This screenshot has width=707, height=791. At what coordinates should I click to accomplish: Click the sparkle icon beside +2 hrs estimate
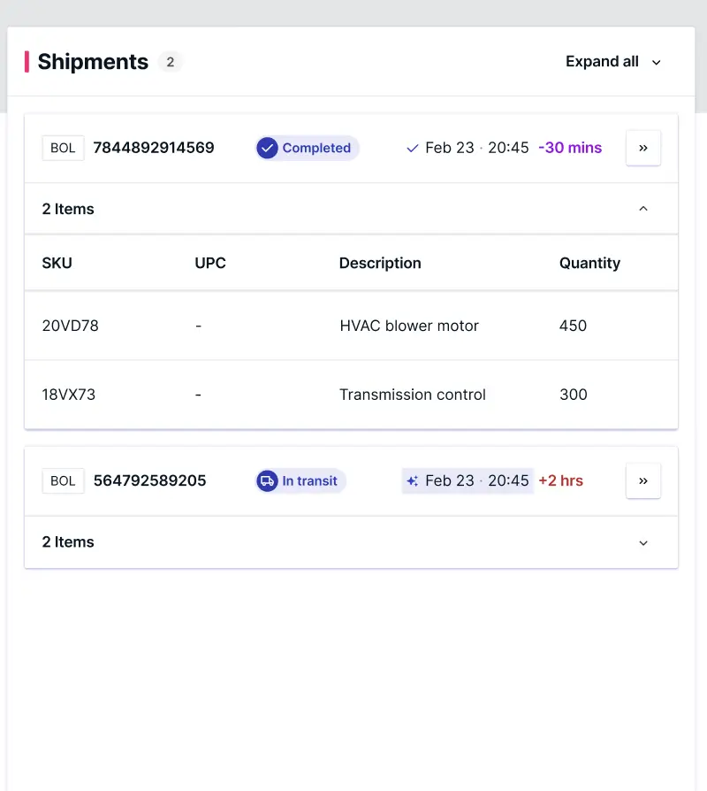412,480
